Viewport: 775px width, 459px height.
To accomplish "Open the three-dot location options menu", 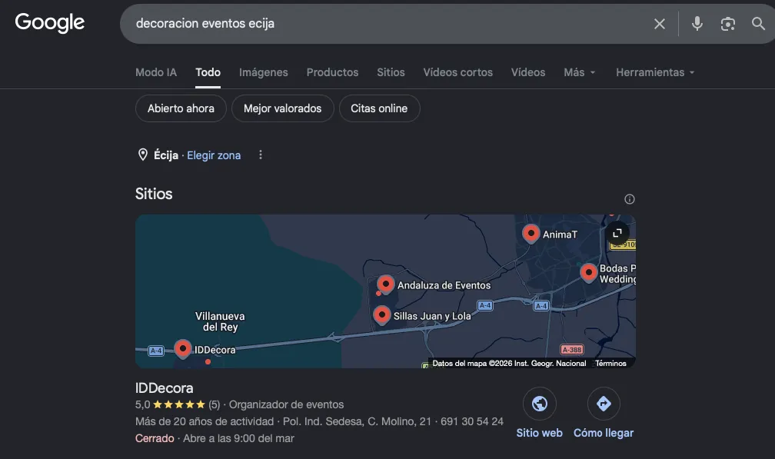I will click(x=261, y=155).
